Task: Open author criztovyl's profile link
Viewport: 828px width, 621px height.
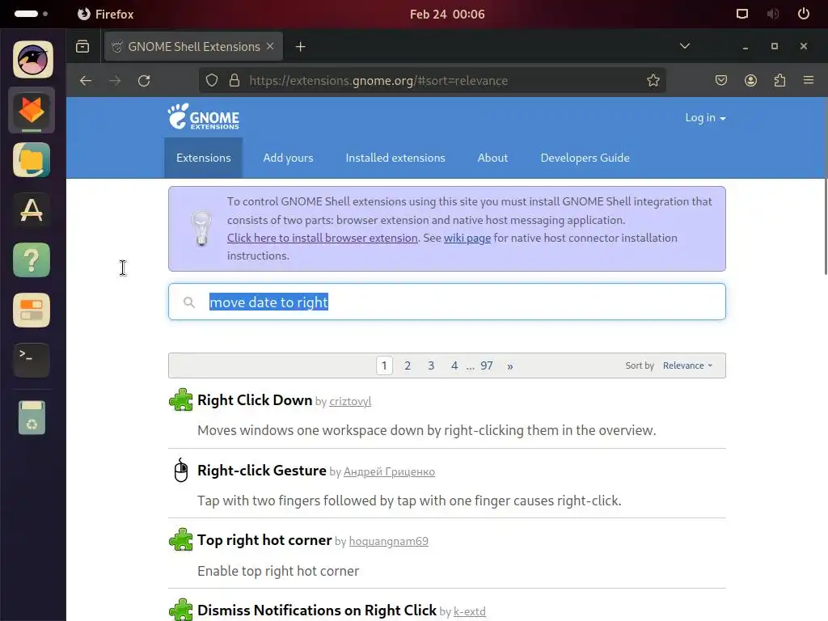Action: (350, 401)
